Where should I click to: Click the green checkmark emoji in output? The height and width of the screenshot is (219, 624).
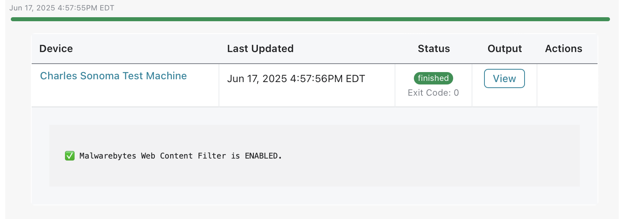point(70,156)
